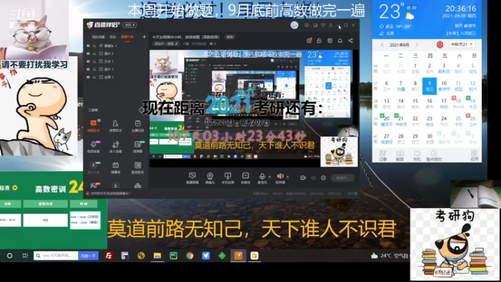This screenshot has height=282, width=501.
Task: Click the notification bell icon above preview
Action: click(340, 41)
